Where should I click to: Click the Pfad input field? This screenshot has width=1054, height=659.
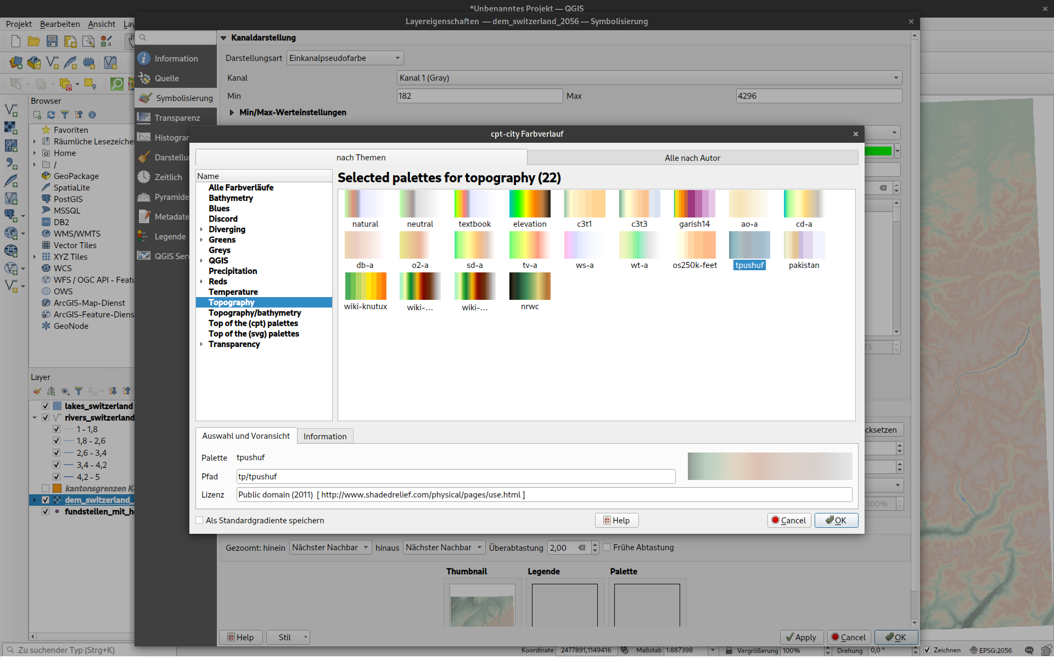tap(456, 477)
